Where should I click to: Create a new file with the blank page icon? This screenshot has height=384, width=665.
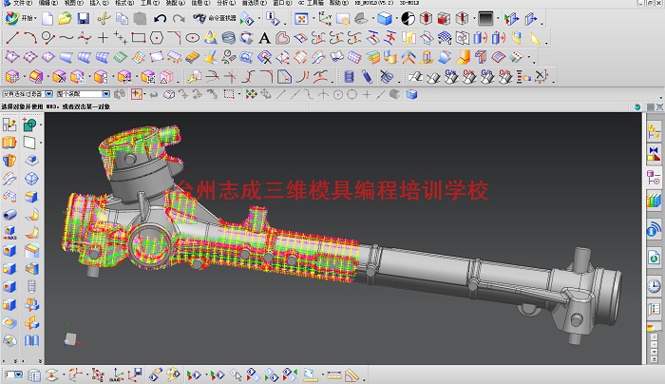tap(47, 19)
